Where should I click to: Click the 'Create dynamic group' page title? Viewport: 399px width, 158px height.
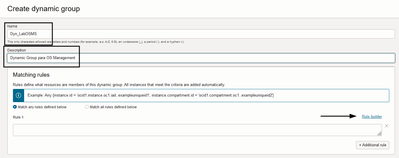[x=44, y=9]
